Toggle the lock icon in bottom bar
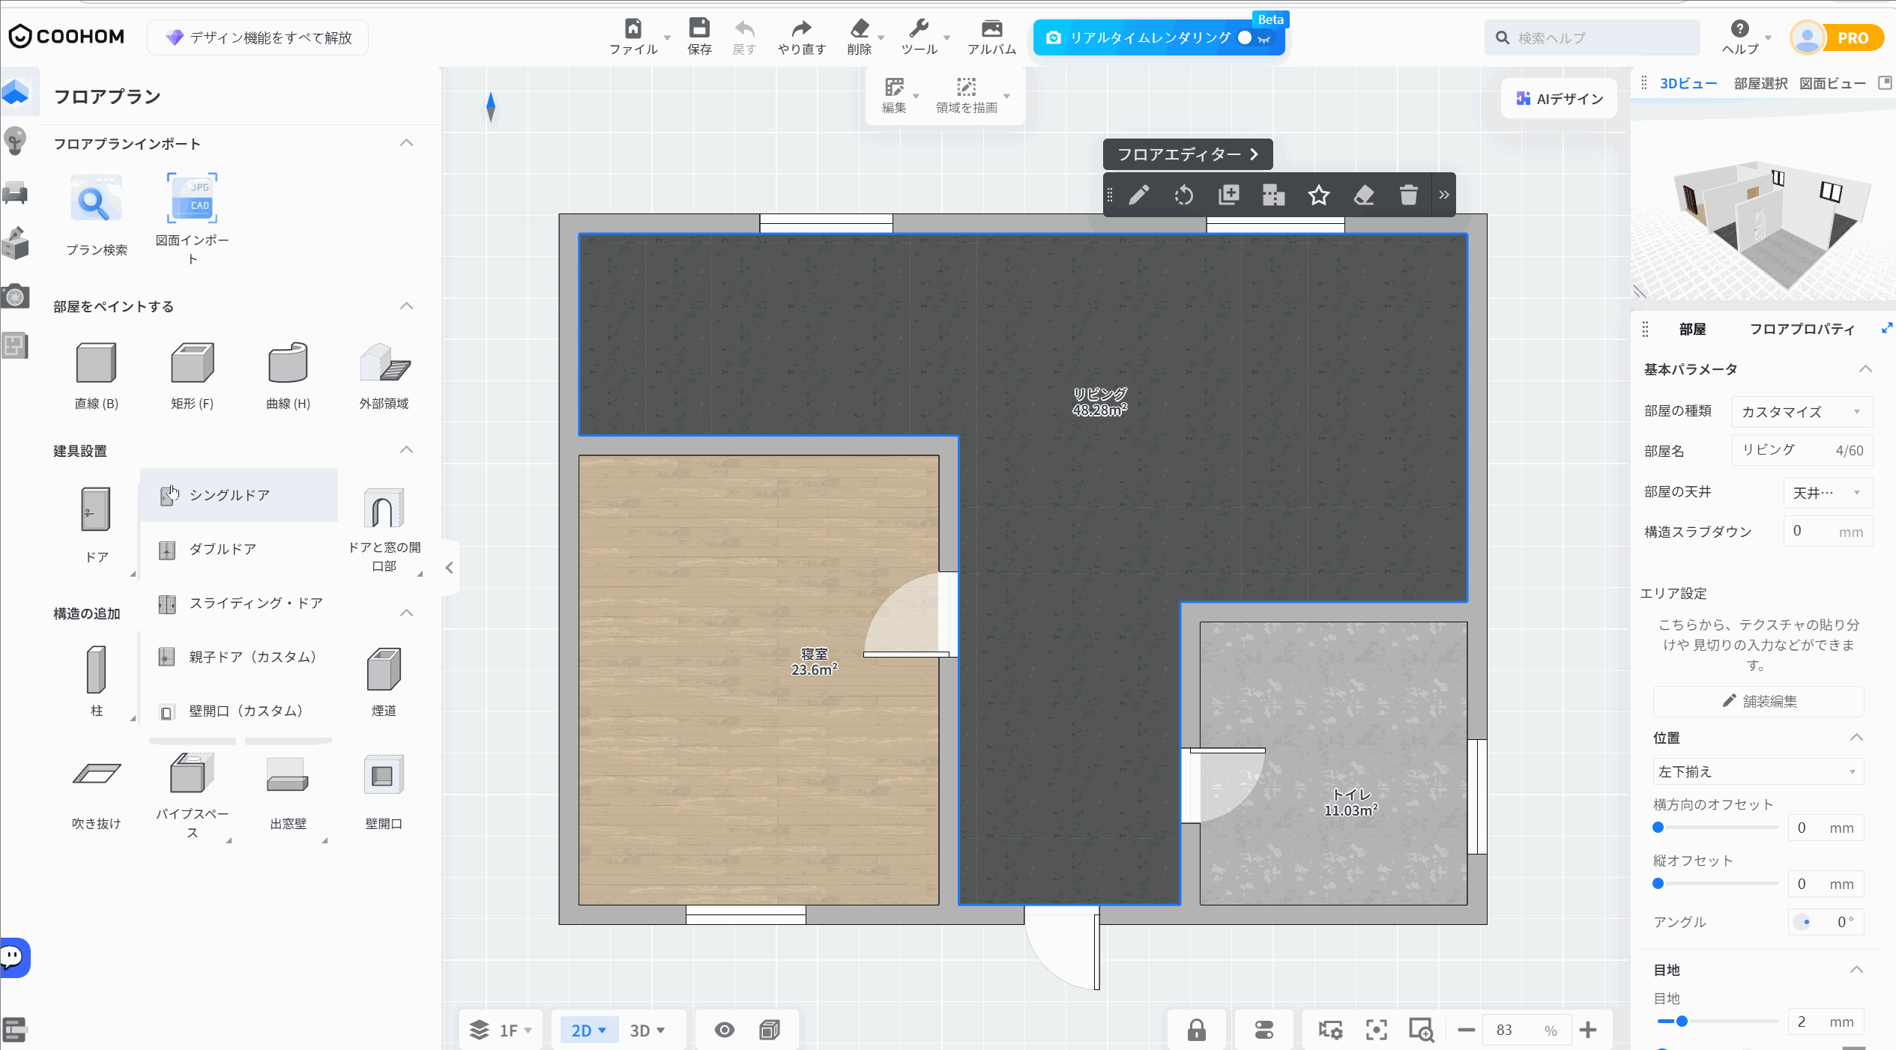This screenshot has height=1050, width=1896. (1196, 1031)
